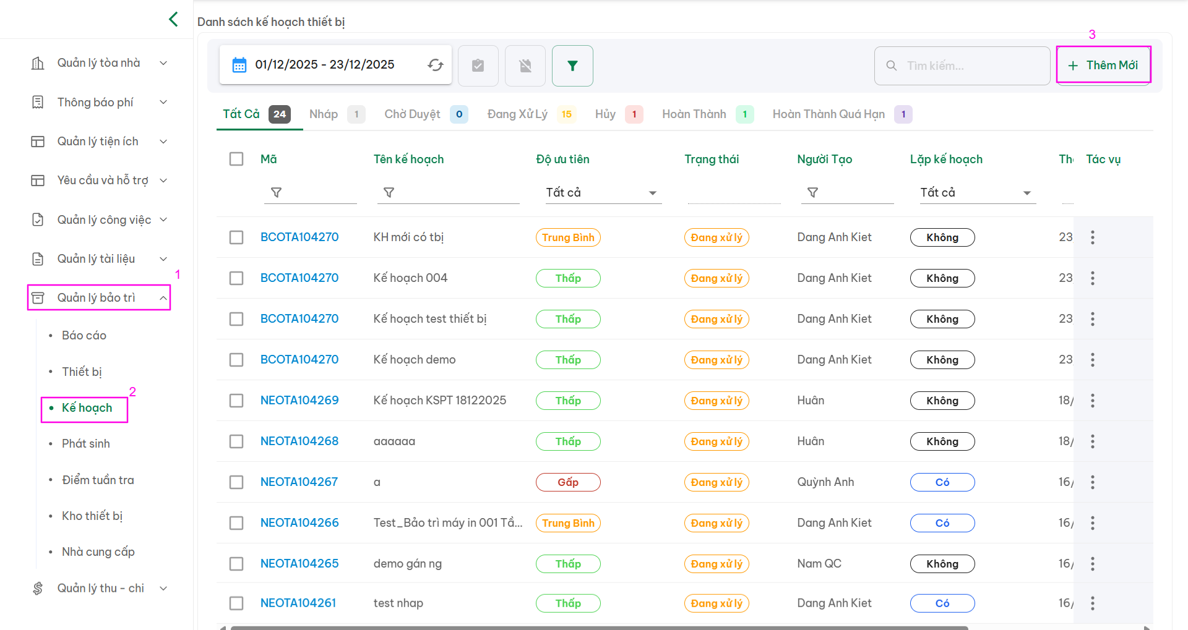The height and width of the screenshot is (630, 1188).
Task: Select checkbox for Kế hoạch demo row
Action: [x=236, y=360]
